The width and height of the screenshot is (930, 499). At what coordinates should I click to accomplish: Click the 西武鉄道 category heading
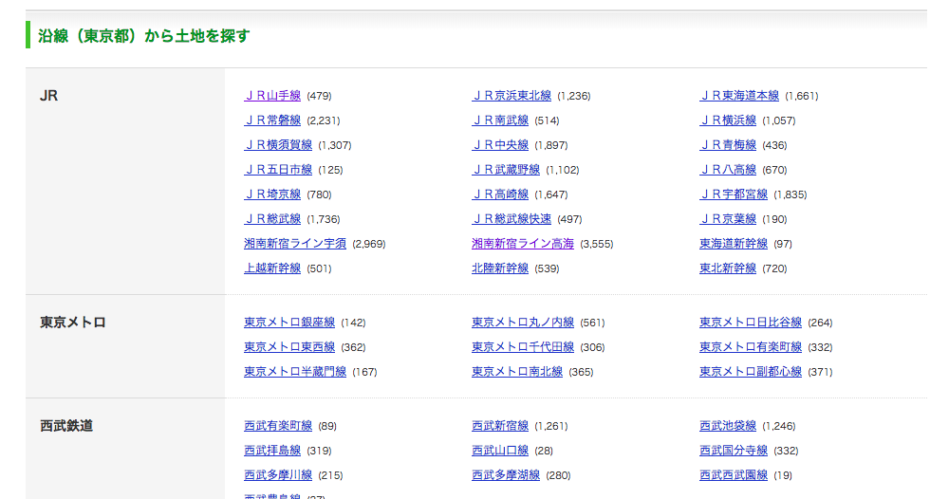[x=66, y=426]
